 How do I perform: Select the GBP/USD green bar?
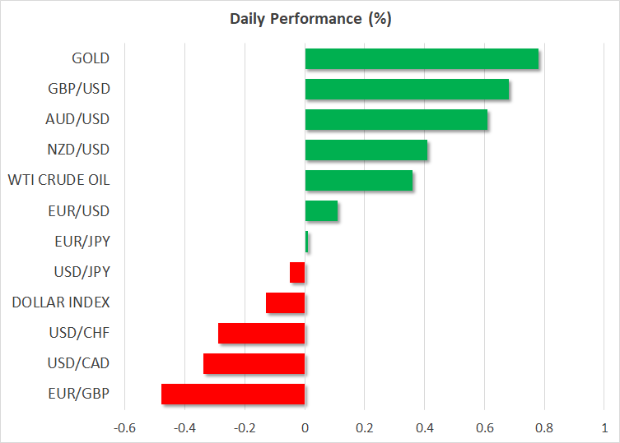407,90
